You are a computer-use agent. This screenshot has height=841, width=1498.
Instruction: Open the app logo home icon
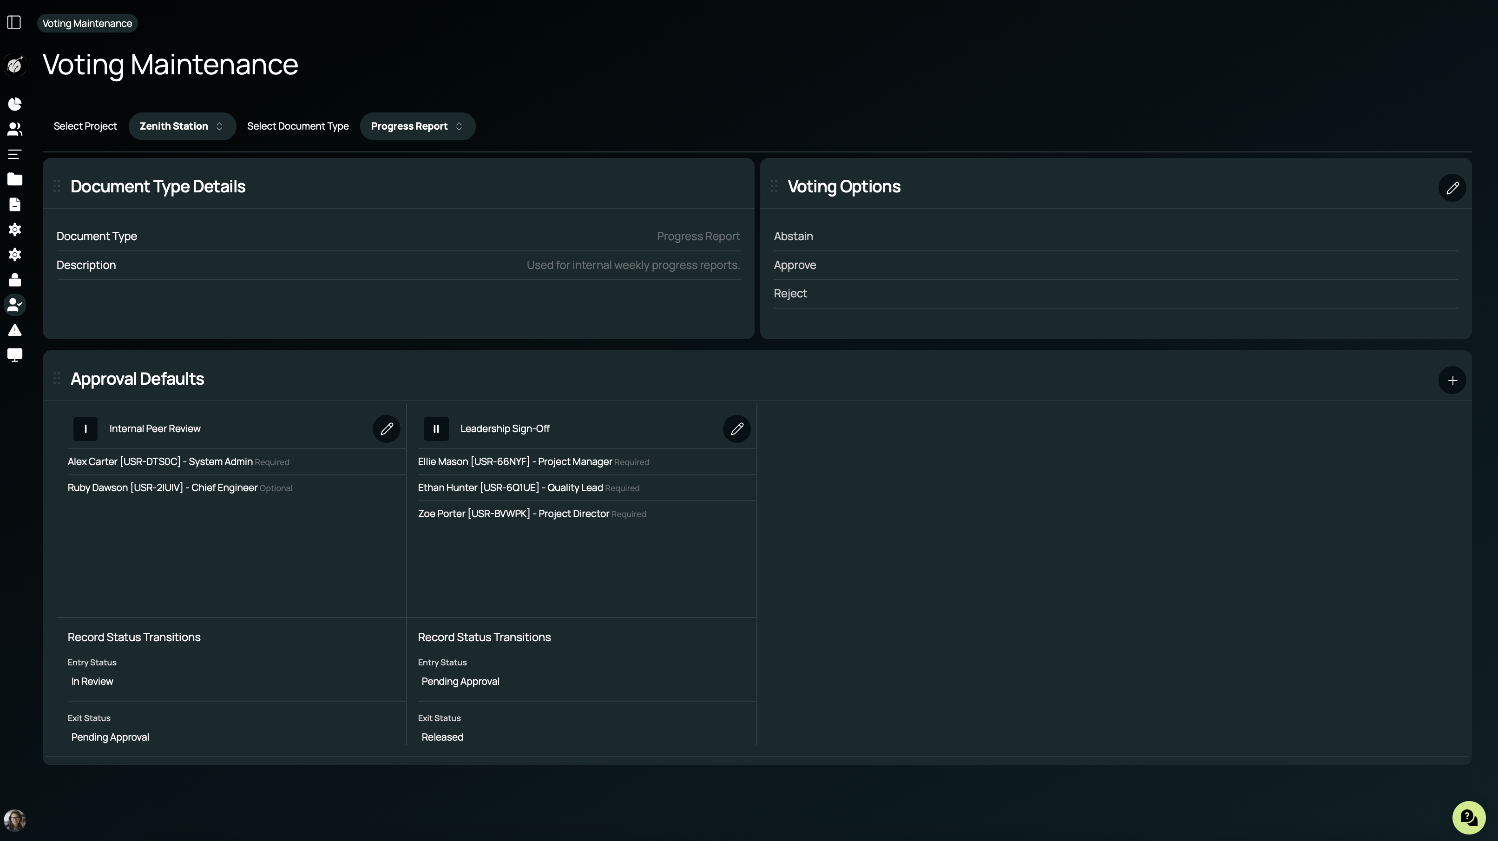14,65
